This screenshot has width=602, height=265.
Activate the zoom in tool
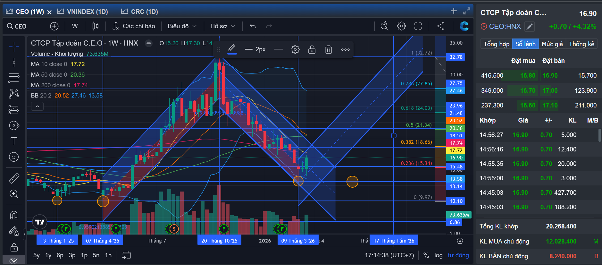coord(14,194)
